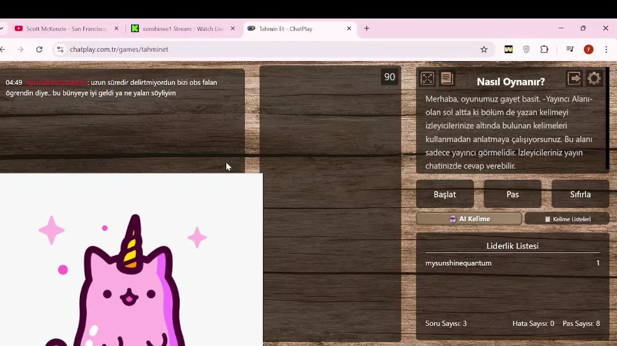The width and height of the screenshot is (617, 346).
Task: Open Chrome's three-dot menu
Action: tap(606, 49)
